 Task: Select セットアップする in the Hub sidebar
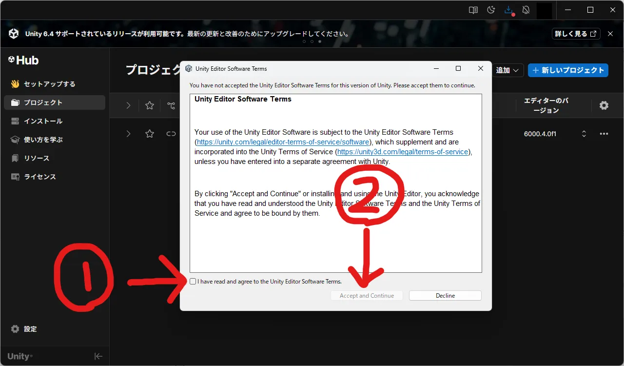[x=47, y=83]
